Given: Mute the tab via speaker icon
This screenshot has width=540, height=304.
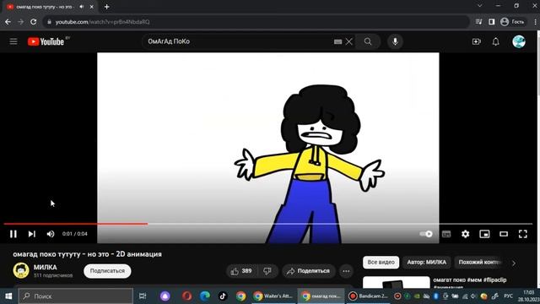Looking at the screenshot, I should [82, 7].
